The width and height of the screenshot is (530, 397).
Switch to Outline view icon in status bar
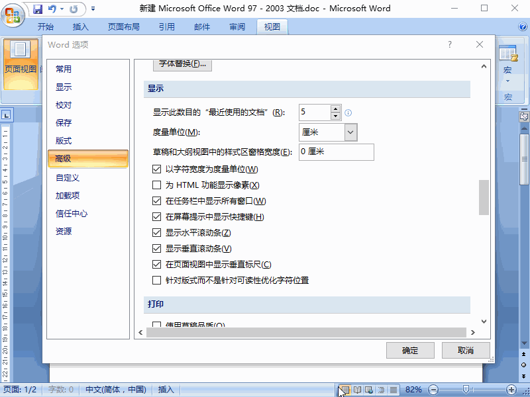pos(382,390)
